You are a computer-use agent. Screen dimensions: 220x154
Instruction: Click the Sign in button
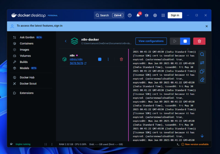point(175,15)
